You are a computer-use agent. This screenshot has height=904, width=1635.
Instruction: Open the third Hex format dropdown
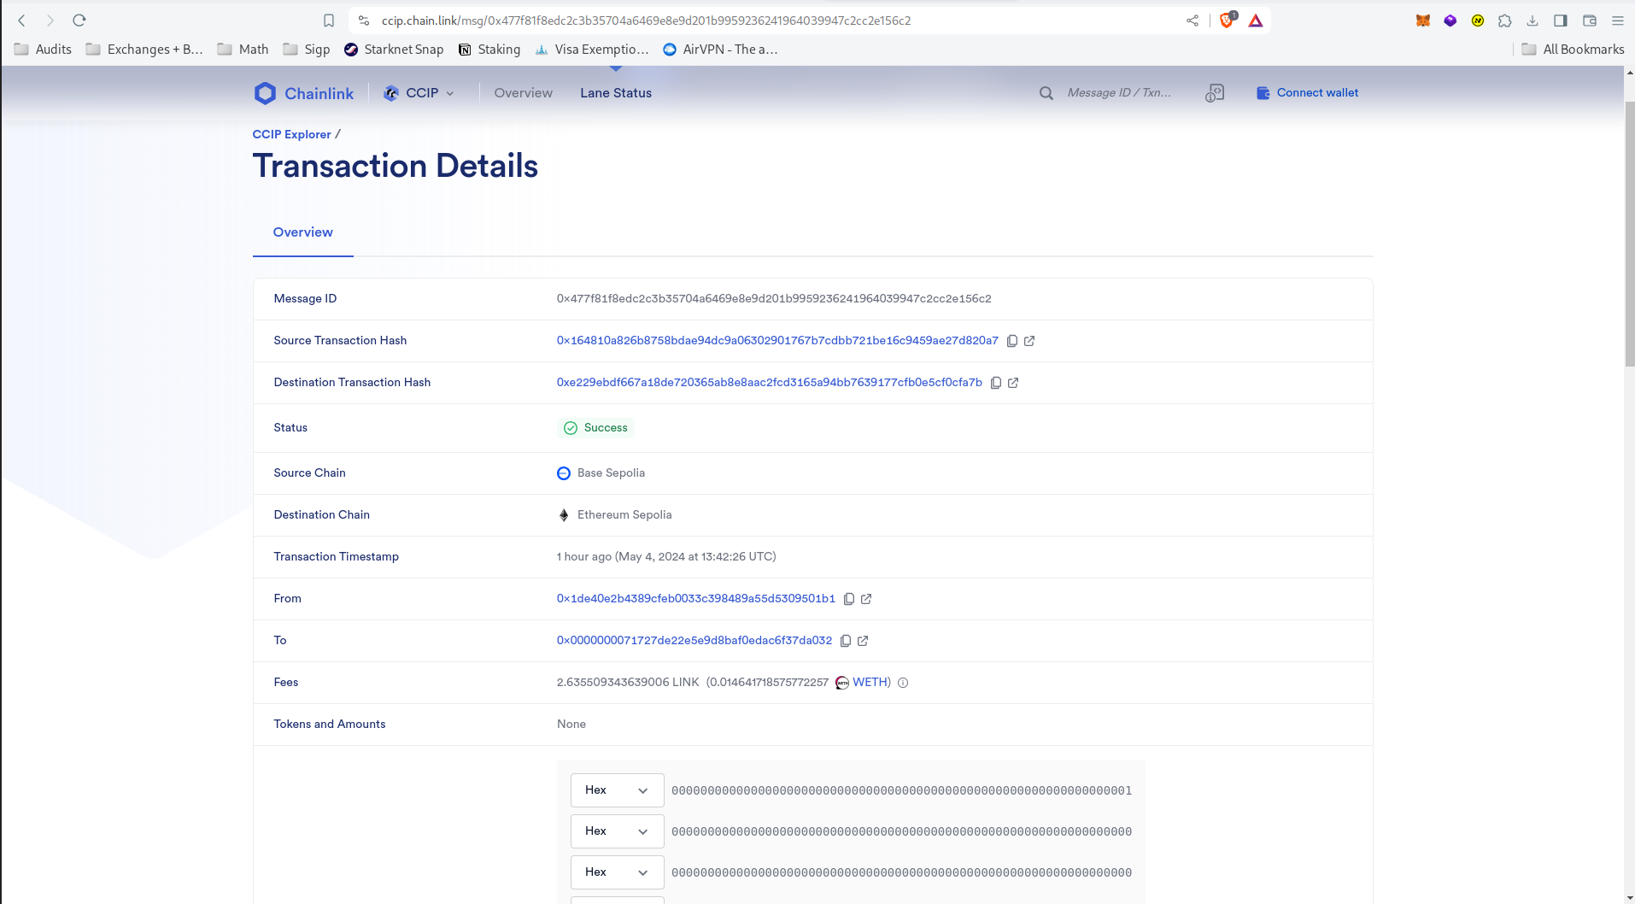617,872
